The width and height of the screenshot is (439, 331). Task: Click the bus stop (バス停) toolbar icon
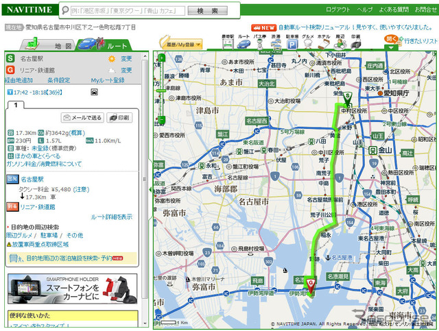(x=260, y=45)
